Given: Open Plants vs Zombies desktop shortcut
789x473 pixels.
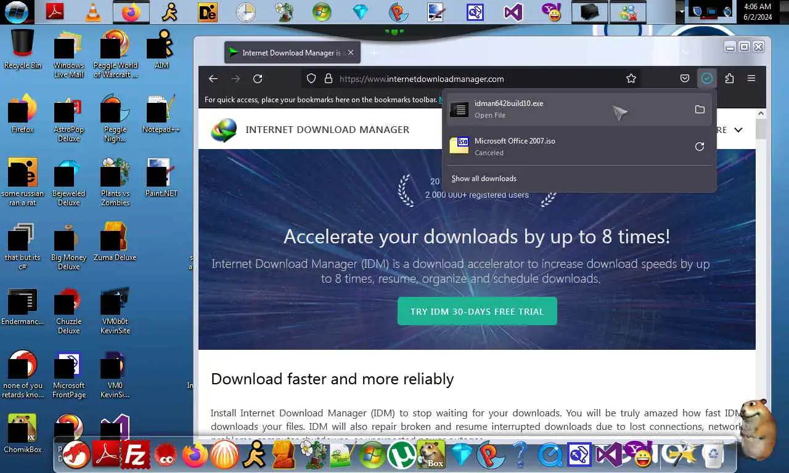Looking at the screenshot, I should pyautogui.click(x=115, y=182).
